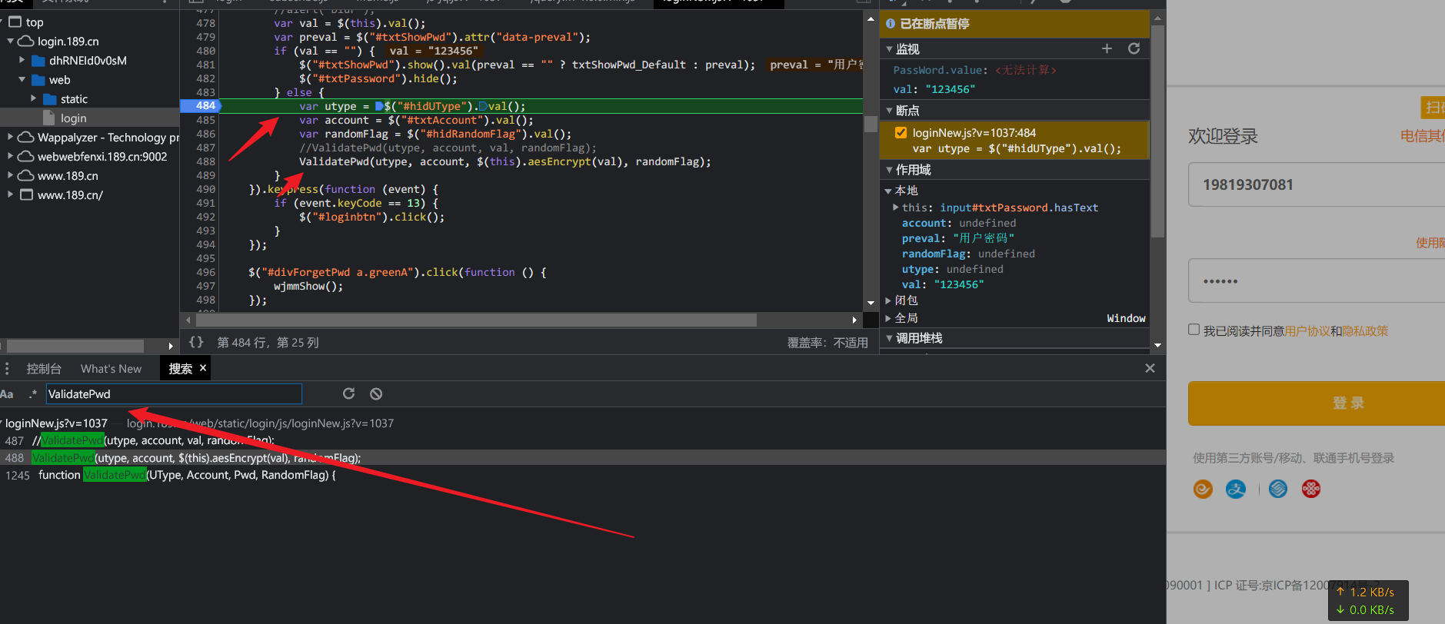Collapse the login.189.cn tree node
Screen dimensions: 1445x624
pyautogui.click(x=11, y=41)
